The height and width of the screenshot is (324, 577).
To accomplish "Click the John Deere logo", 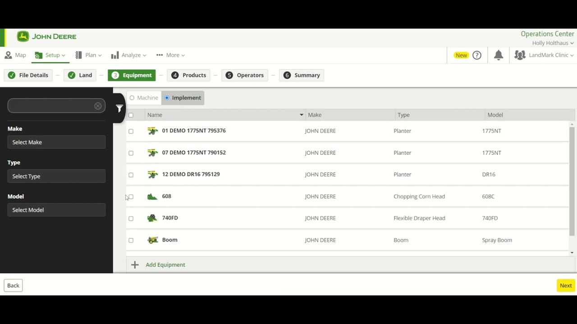I will 47,36.
